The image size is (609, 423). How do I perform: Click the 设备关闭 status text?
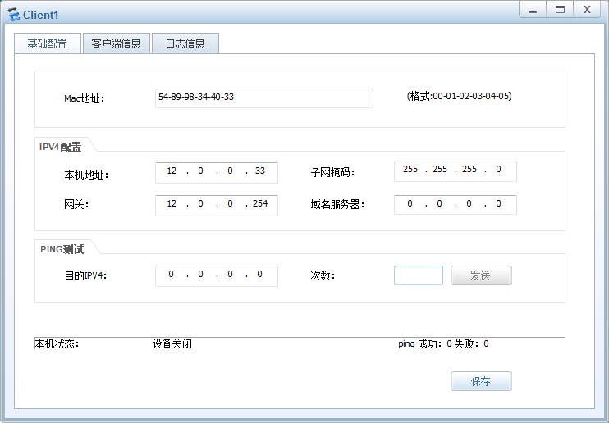click(x=172, y=343)
